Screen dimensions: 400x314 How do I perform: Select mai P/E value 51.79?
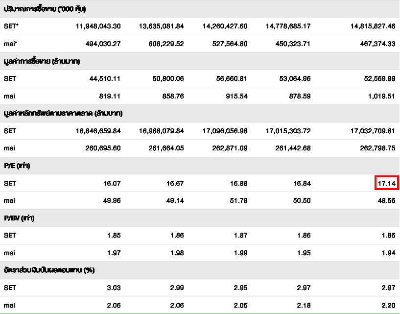pos(238,200)
